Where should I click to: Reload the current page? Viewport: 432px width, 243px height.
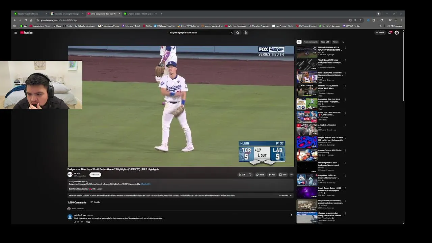(x=26, y=20)
